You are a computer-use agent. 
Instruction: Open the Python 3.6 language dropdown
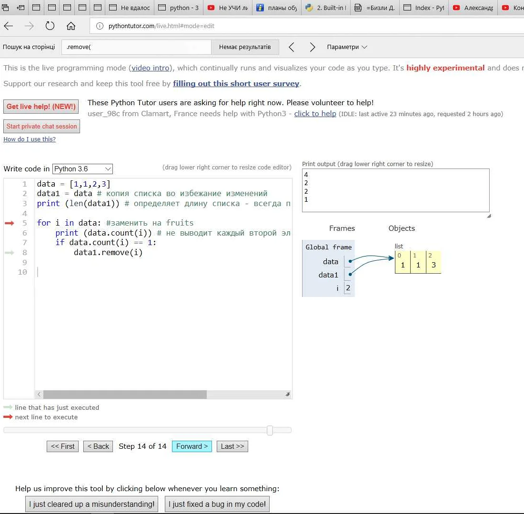tap(82, 169)
